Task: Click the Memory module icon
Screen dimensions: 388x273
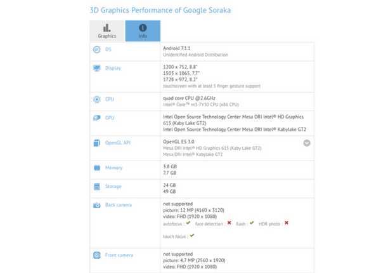Action: coord(97,168)
